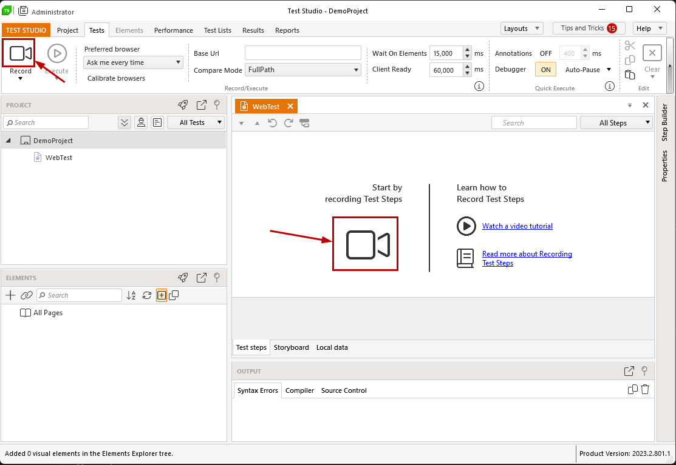The height and width of the screenshot is (465, 676).
Task: Click the Project Search field
Action: pos(46,122)
